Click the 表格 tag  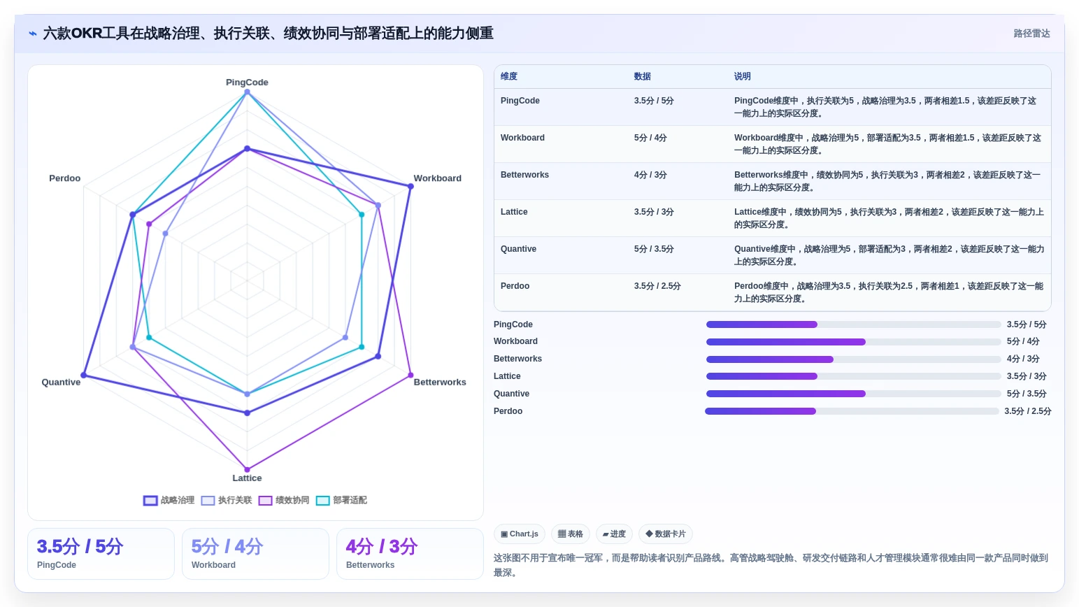click(571, 534)
